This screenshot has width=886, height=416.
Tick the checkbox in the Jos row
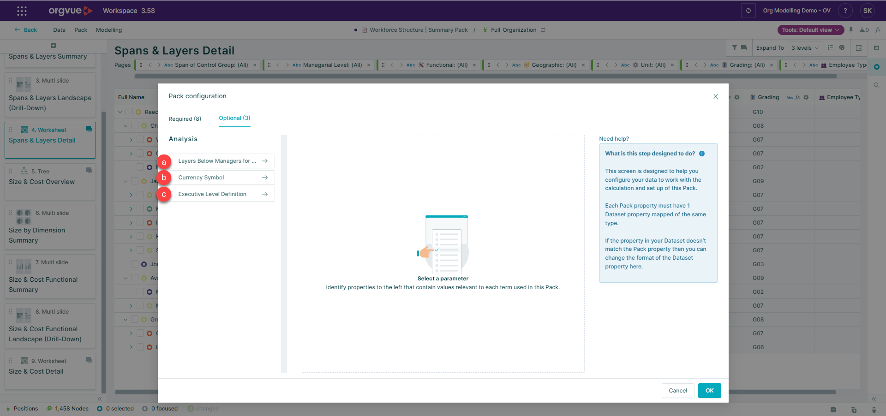click(135, 264)
